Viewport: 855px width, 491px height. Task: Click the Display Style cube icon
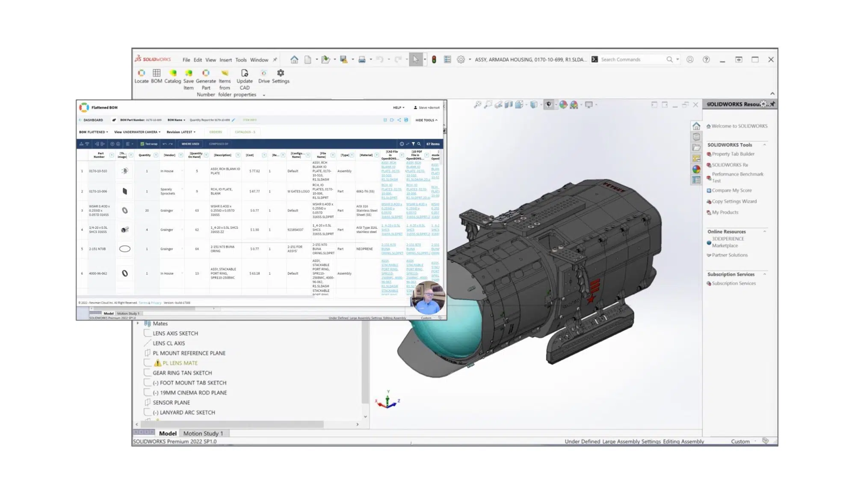coord(534,105)
